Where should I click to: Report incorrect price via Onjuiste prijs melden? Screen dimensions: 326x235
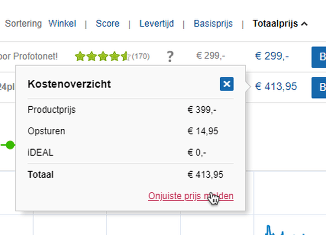coord(191,196)
